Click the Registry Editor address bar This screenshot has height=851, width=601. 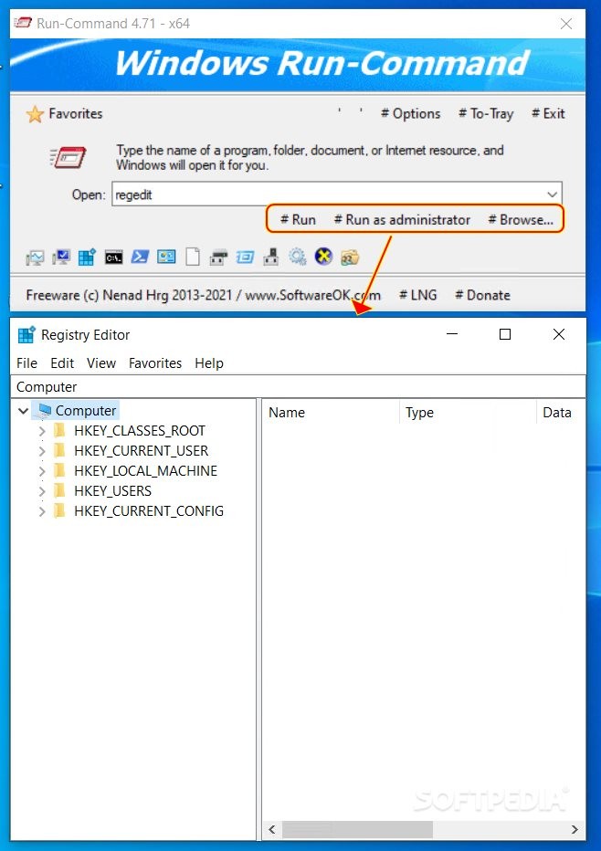298,386
